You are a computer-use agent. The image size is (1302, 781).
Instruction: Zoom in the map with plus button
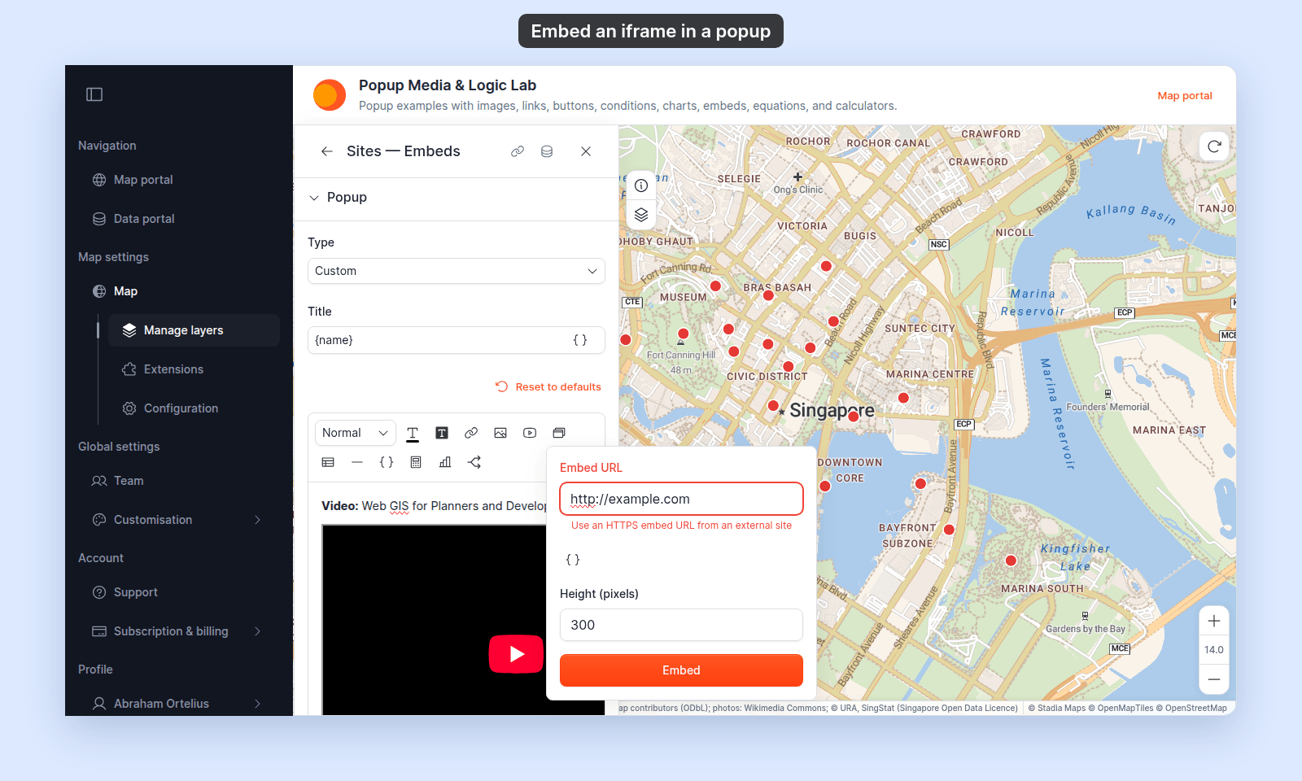(x=1214, y=621)
